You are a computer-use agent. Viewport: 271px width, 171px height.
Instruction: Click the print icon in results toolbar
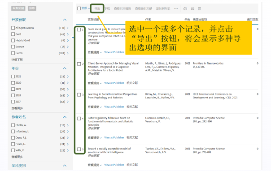[x=185, y=9]
